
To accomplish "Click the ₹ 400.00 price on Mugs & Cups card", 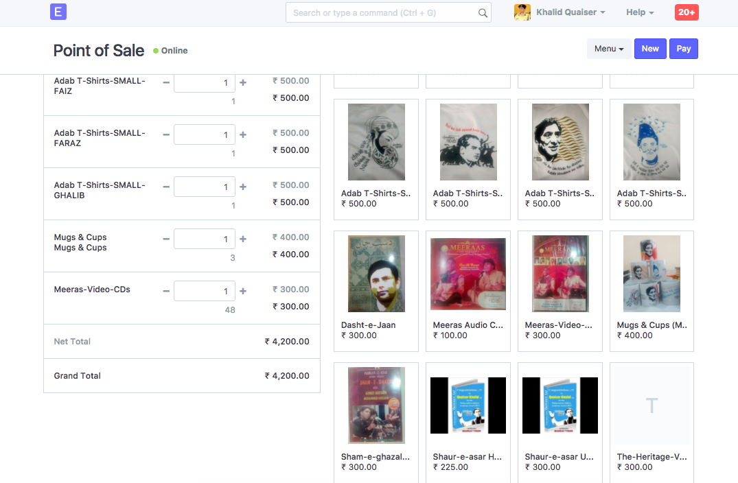I will [635, 335].
